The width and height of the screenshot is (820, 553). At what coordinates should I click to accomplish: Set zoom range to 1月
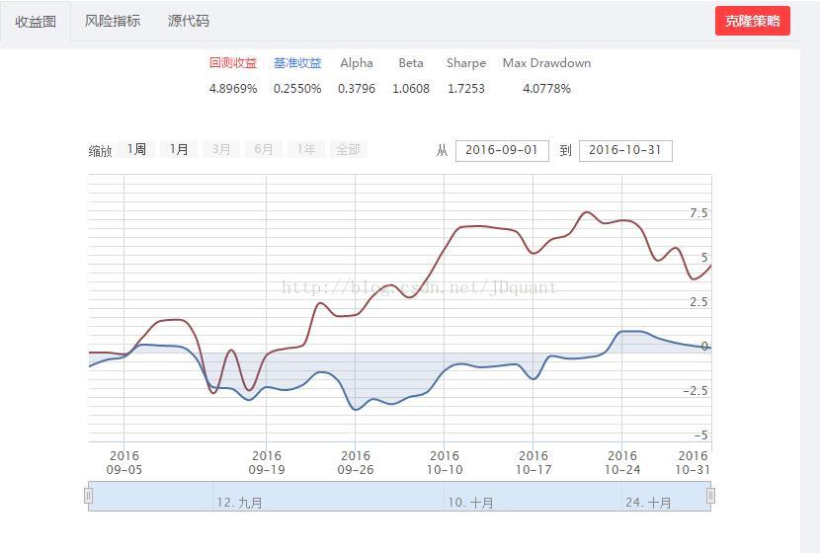coord(179,149)
